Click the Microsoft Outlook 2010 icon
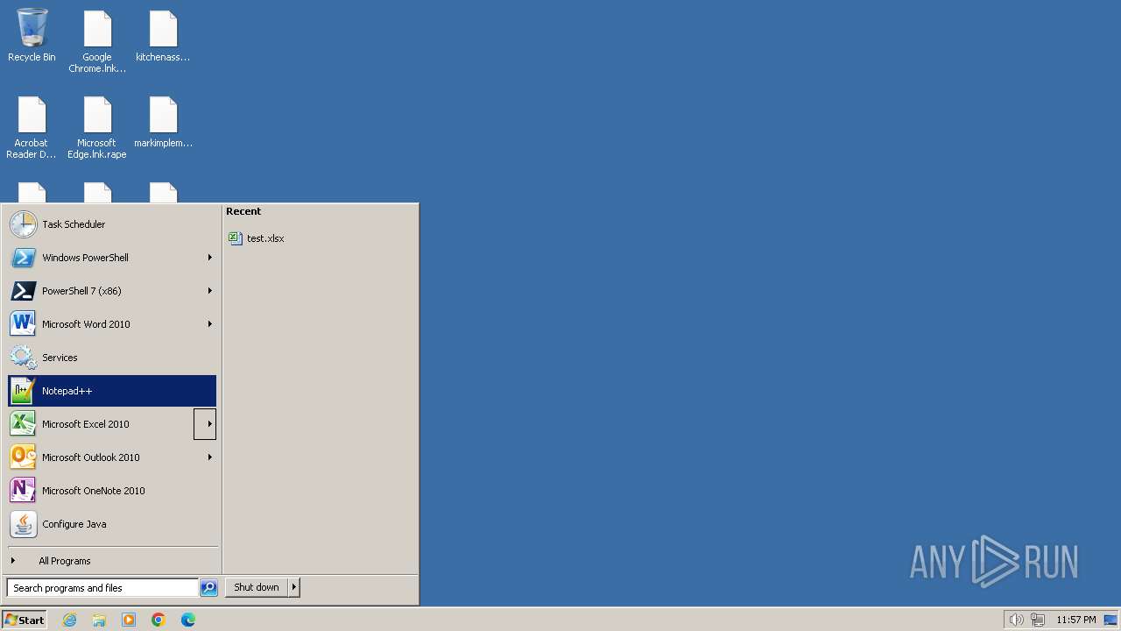The width and height of the screenshot is (1121, 631). pyautogui.click(x=23, y=457)
